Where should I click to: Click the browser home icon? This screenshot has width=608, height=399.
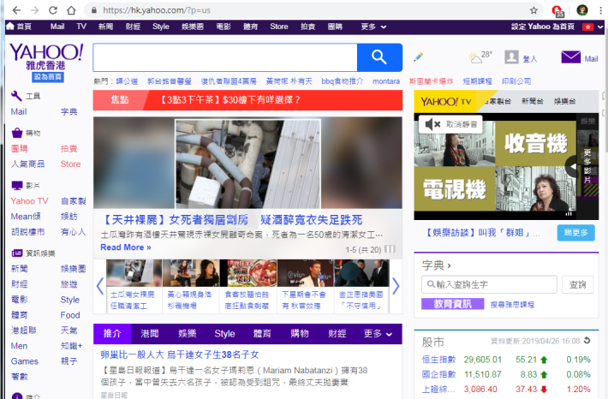[x=71, y=10]
